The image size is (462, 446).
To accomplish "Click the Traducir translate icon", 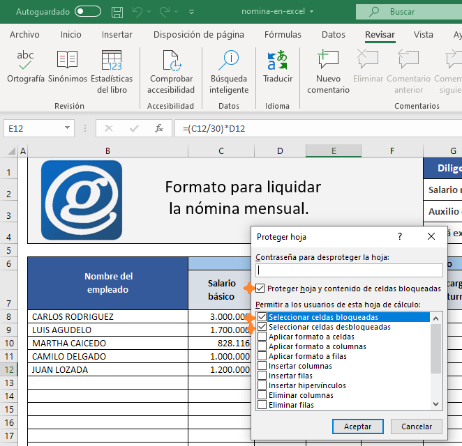I will click(x=278, y=61).
